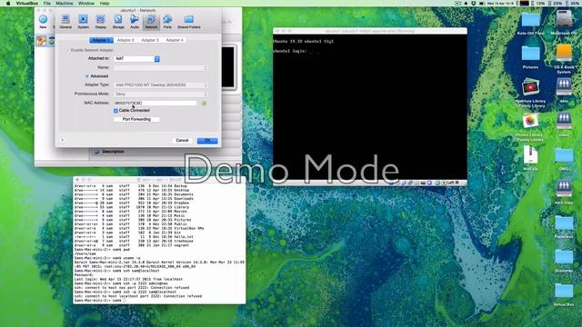Screen dimensions: 582x327
Task: Open the VirtualBox application menu
Action: pos(26,4)
